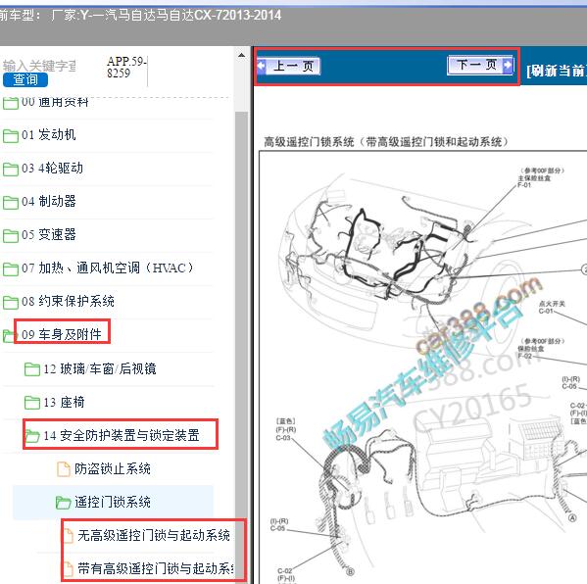
Task: Click document icon of 防盗锁止系统
Action: [x=64, y=469]
